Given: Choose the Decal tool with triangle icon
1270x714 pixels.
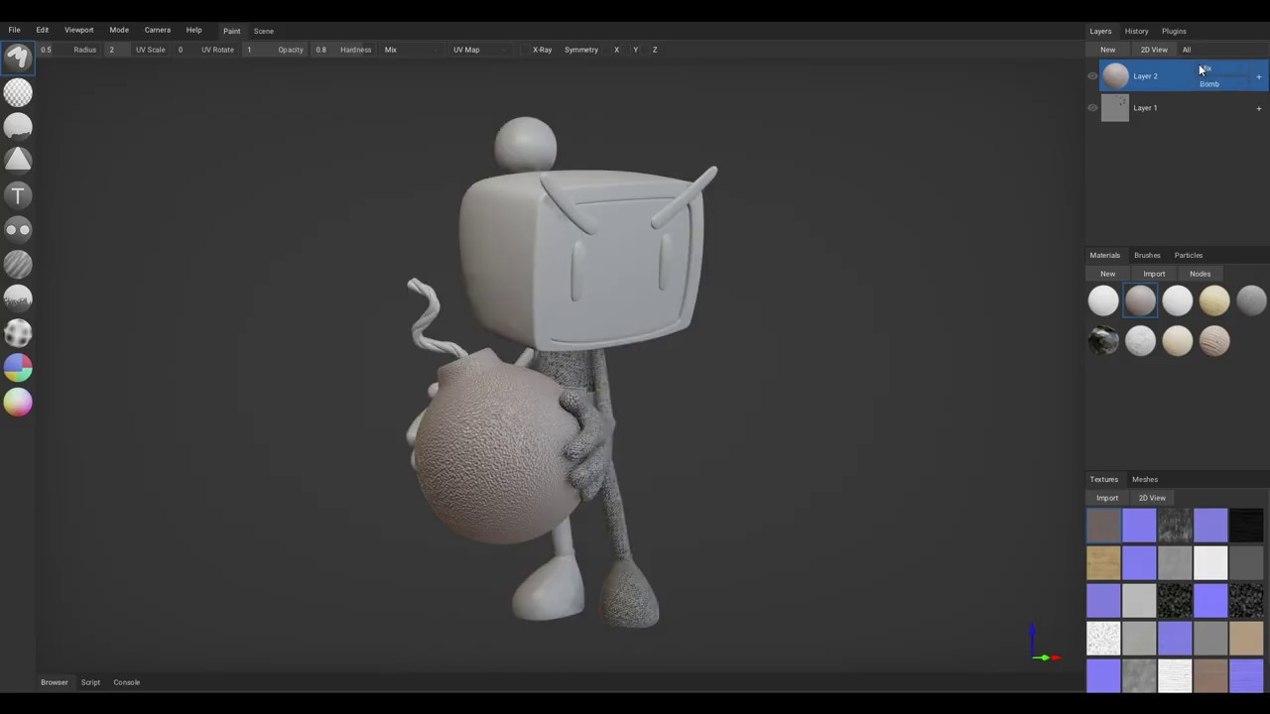Looking at the screenshot, I should point(18,160).
